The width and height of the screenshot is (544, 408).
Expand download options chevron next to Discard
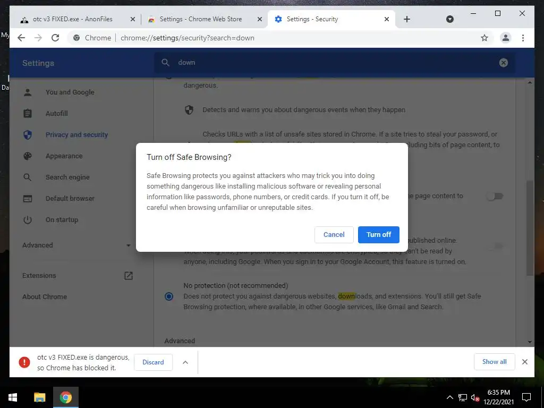pos(185,362)
